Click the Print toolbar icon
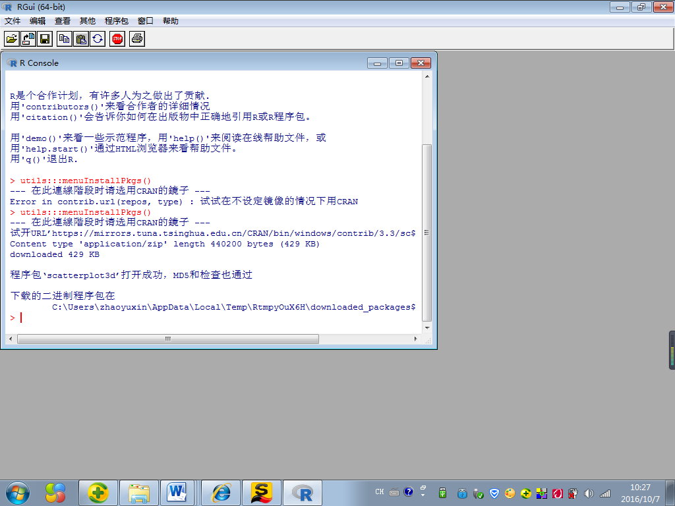This screenshot has height=506, width=675. (x=137, y=39)
